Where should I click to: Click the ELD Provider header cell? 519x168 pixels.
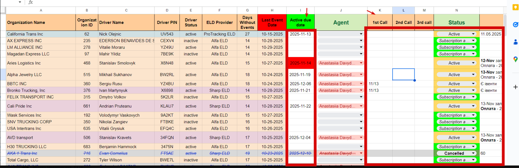pyautogui.click(x=219, y=23)
